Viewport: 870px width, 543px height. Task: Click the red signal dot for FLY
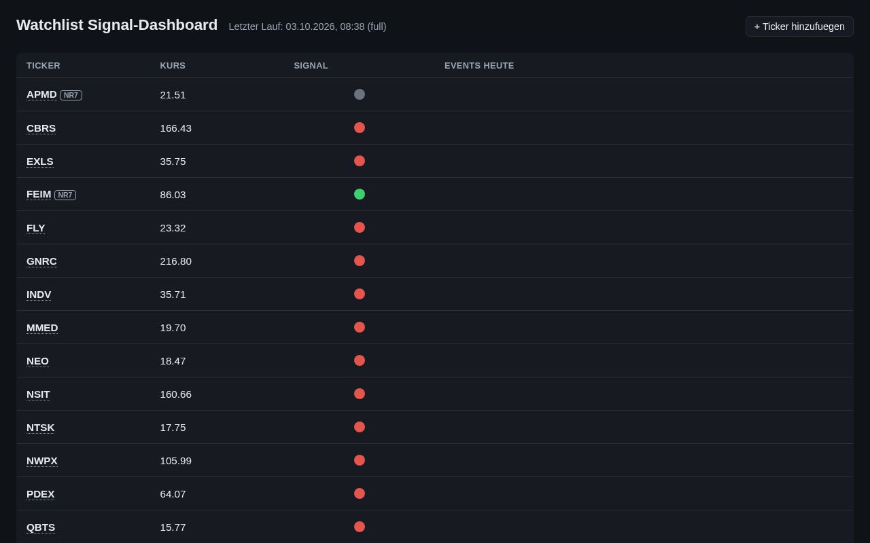tap(360, 227)
